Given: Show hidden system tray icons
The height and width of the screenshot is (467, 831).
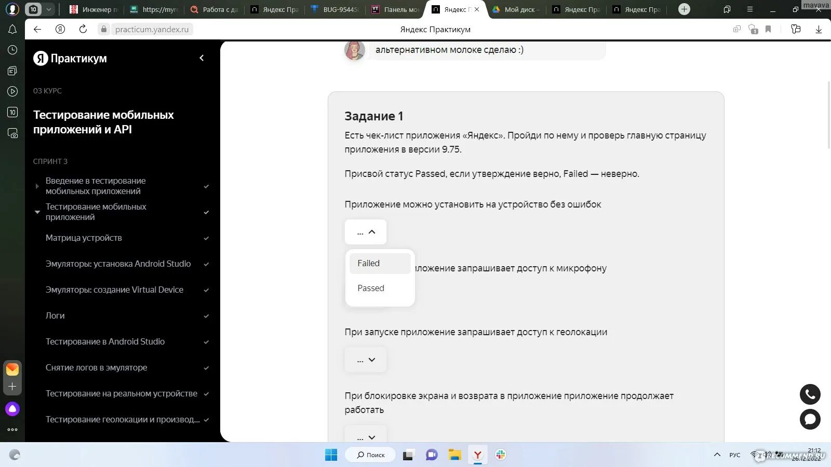Looking at the screenshot, I should [x=717, y=455].
